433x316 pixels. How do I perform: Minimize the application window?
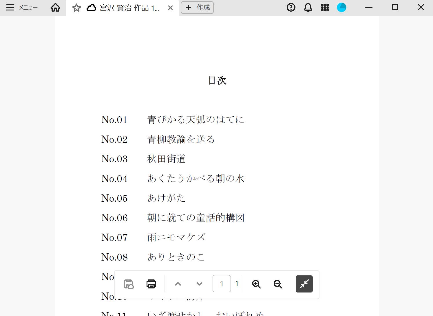click(x=369, y=8)
